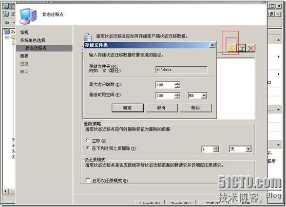Restore the inner console window
The width and height of the screenshot is (286, 207).
click(x=272, y=14)
